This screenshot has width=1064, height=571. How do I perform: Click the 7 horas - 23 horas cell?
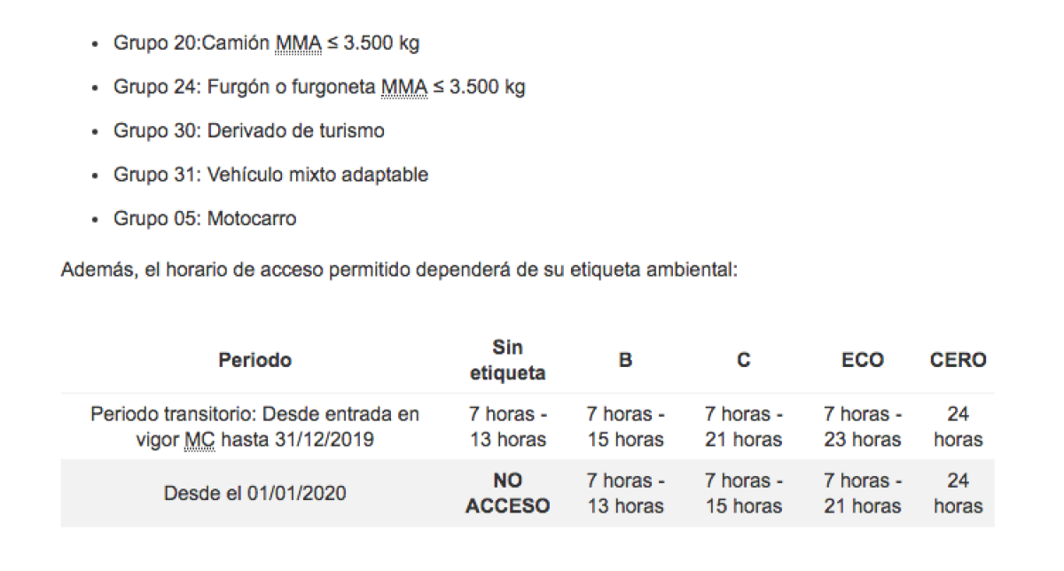(x=863, y=426)
